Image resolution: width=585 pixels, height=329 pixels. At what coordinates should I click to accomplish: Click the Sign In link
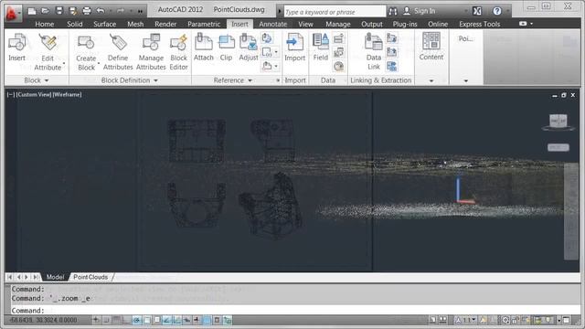pyautogui.click(x=424, y=11)
